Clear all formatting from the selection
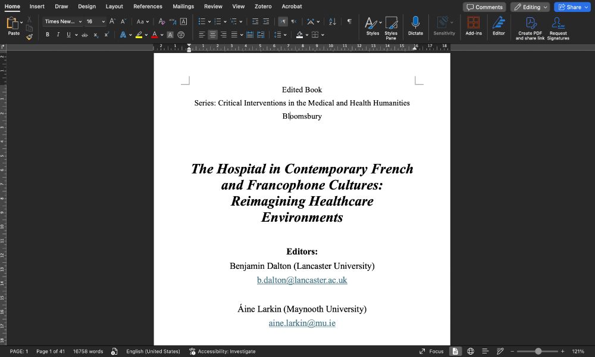 [162, 21]
